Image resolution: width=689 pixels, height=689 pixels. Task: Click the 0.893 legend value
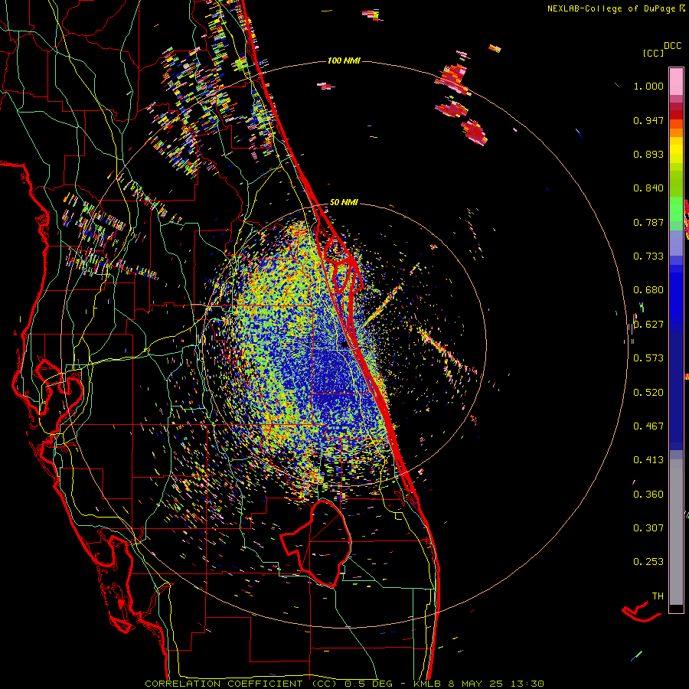648,154
